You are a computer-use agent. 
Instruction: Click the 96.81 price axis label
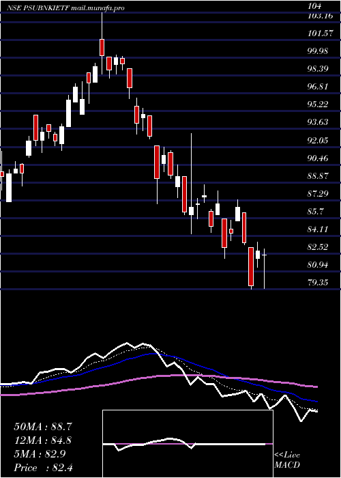[318, 87]
